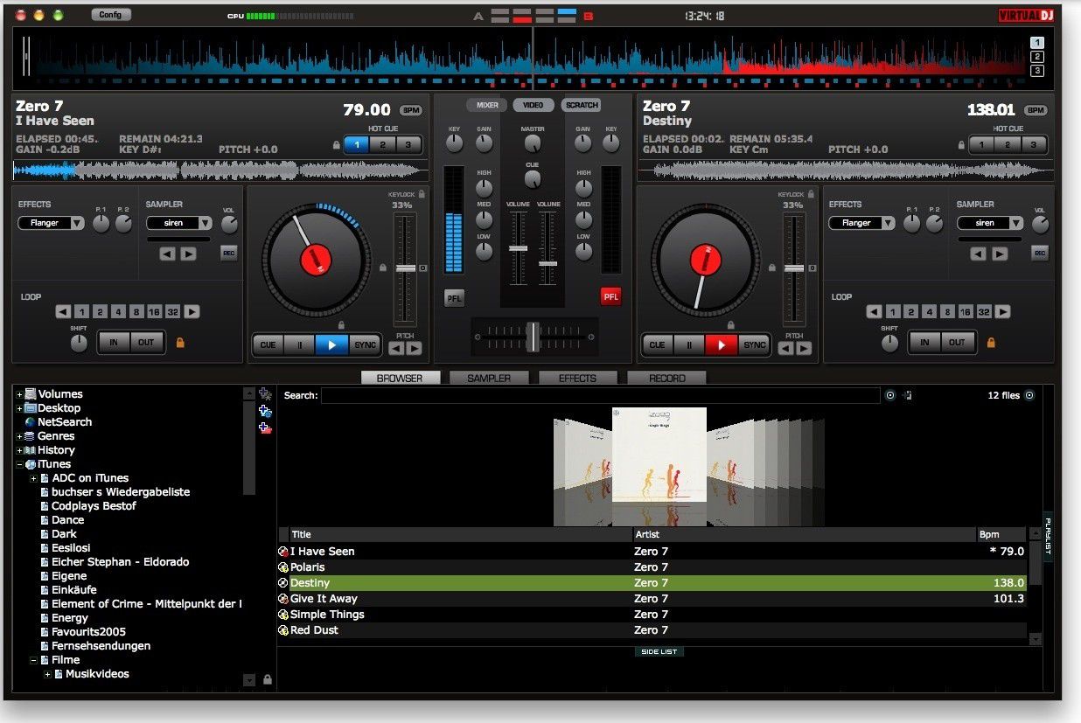
Task: Pause the right deck
Action: click(x=689, y=344)
